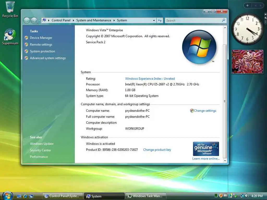Open address bar history dropdown

(x=154, y=20)
